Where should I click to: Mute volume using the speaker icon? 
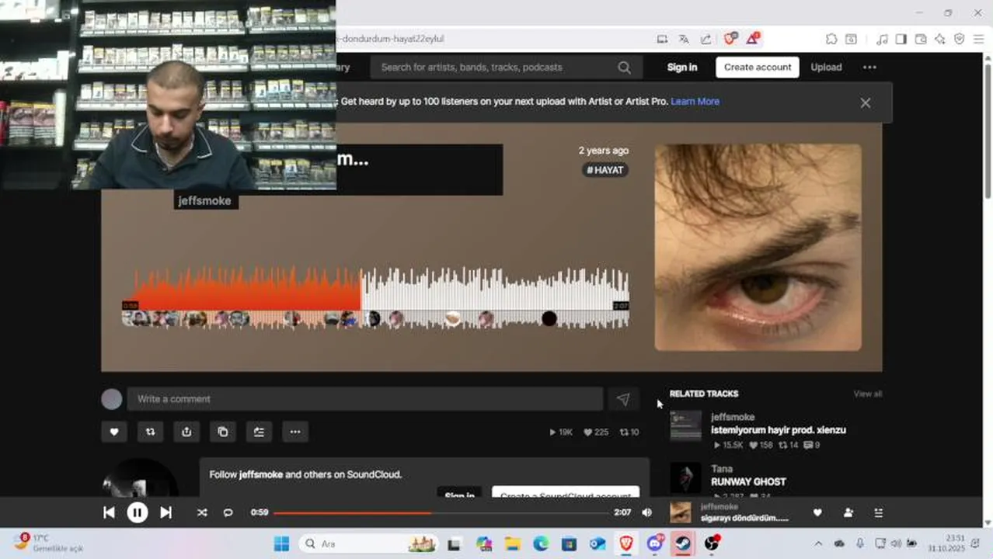coord(646,512)
